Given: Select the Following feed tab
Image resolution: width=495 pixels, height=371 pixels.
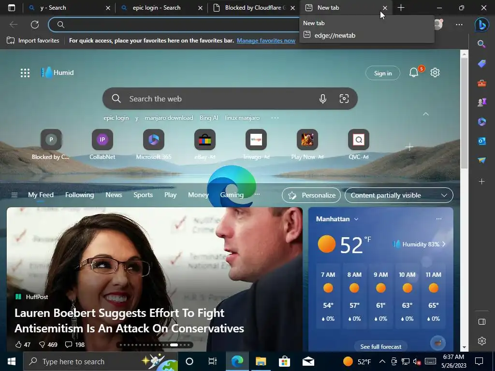Looking at the screenshot, I should pos(80,195).
